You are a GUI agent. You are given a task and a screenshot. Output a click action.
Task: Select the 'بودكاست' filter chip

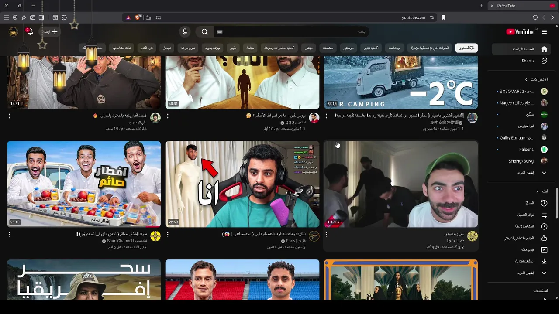coord(394,48)
